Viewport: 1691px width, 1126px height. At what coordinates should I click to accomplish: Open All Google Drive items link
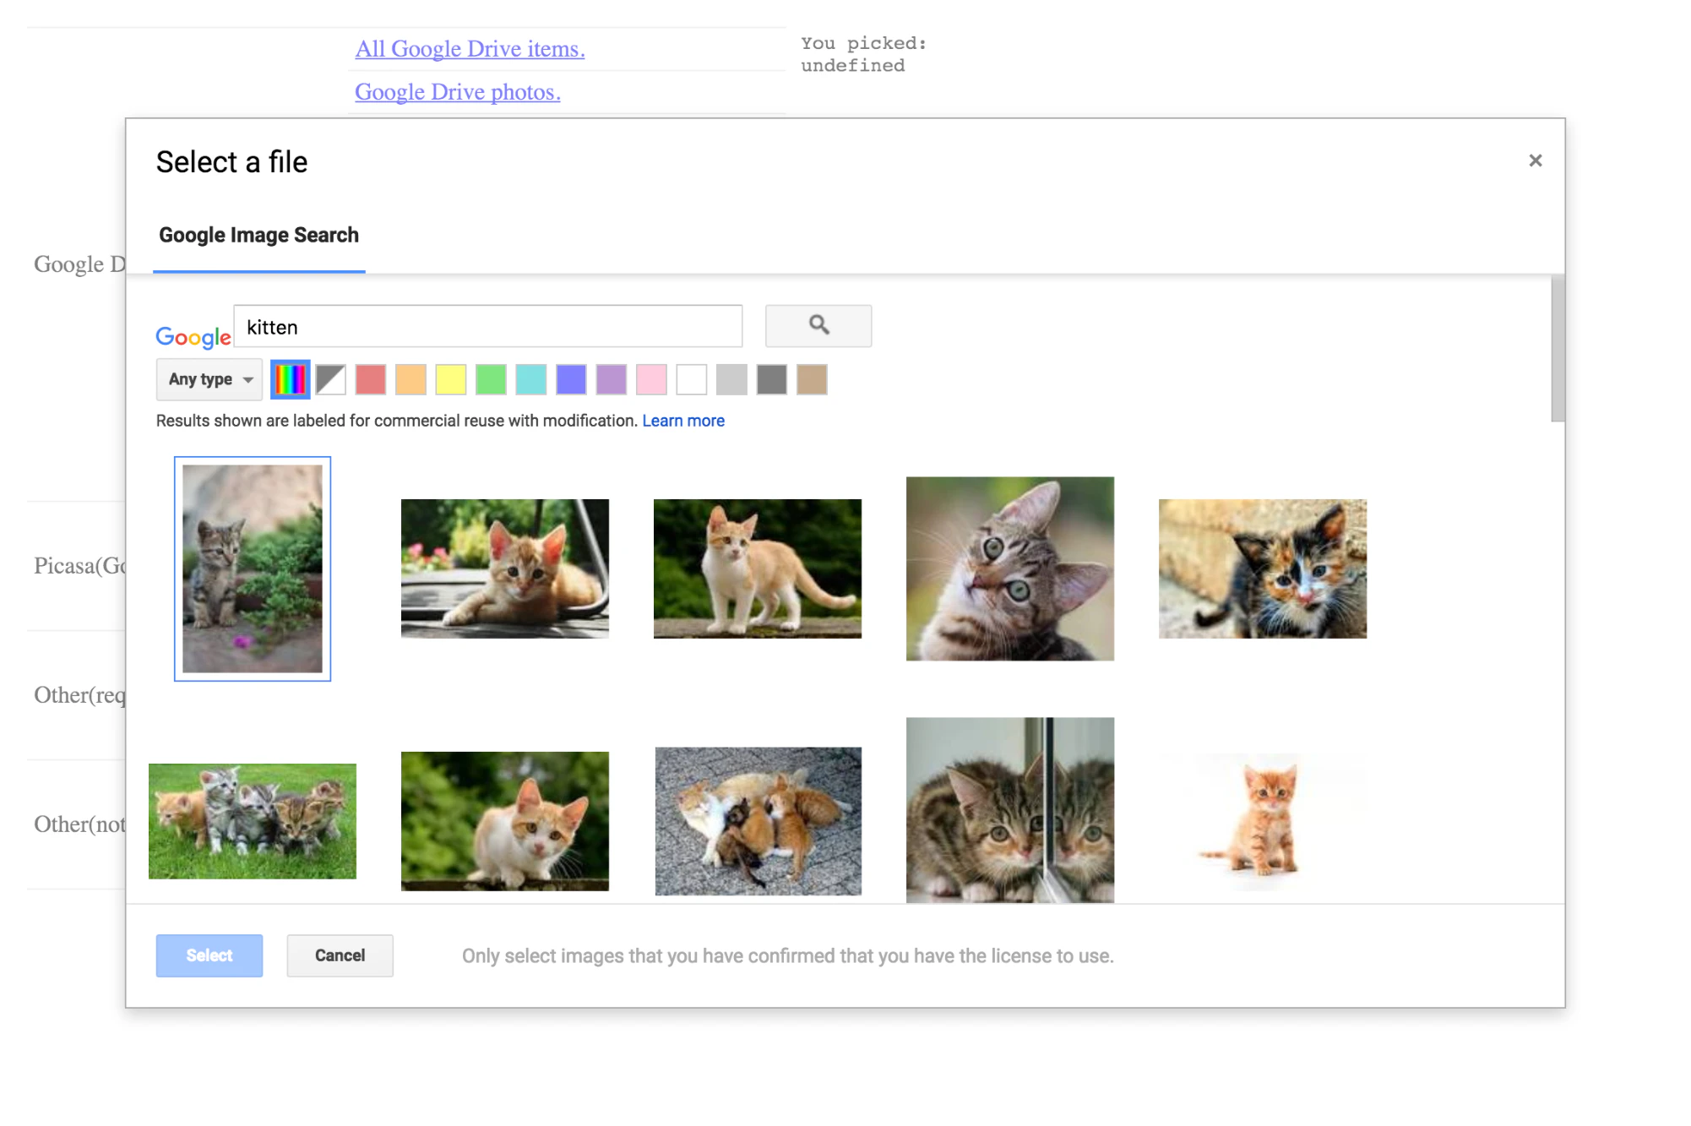[x=470, y=49]
